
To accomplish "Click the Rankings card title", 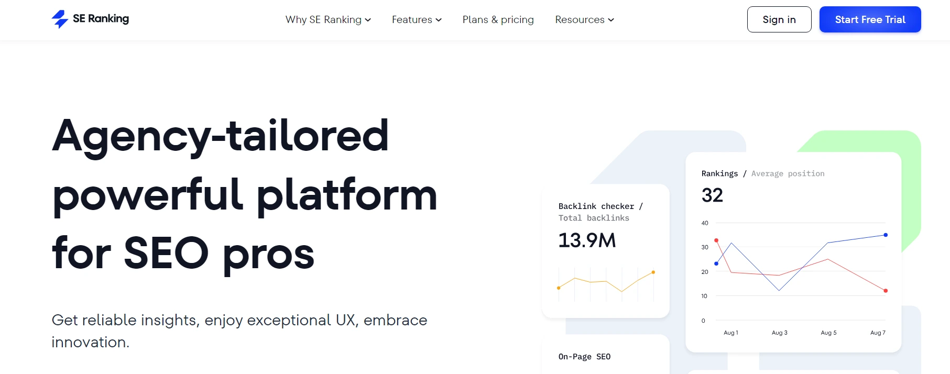I will pyautogui.click(x=719, y=173).
